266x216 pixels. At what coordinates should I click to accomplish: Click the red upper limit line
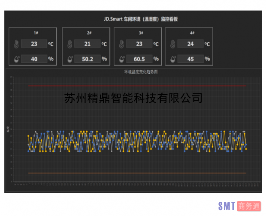click(x=137, y=86)
